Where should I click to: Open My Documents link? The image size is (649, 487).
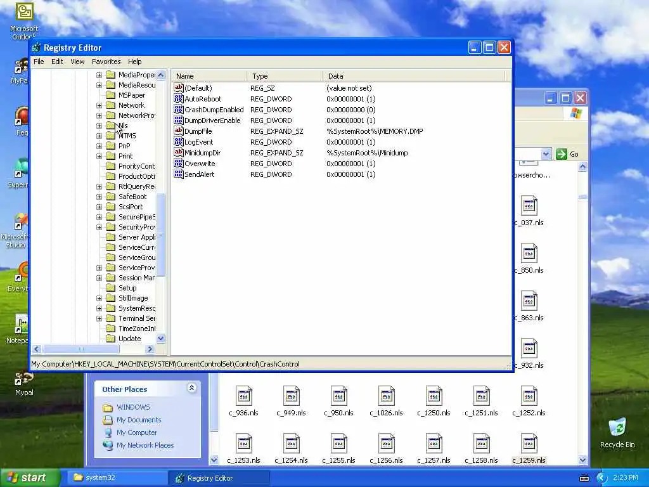(x=139, y=420)
